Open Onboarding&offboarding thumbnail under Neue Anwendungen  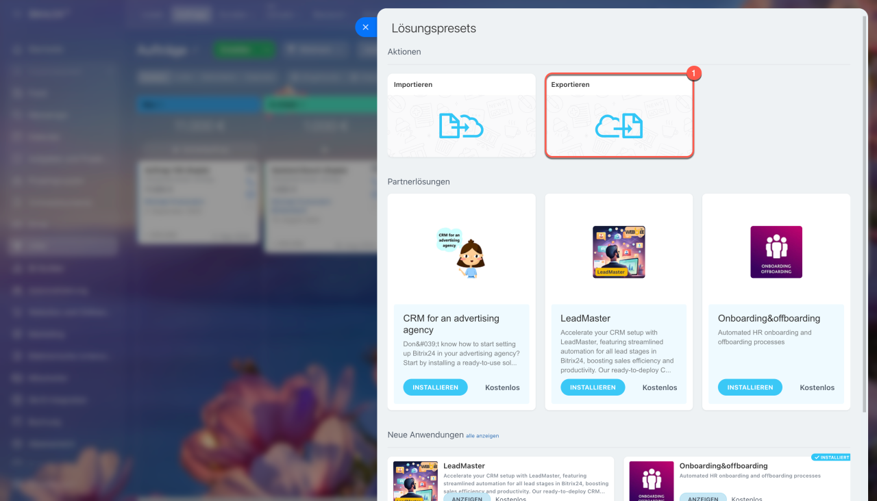651,481
